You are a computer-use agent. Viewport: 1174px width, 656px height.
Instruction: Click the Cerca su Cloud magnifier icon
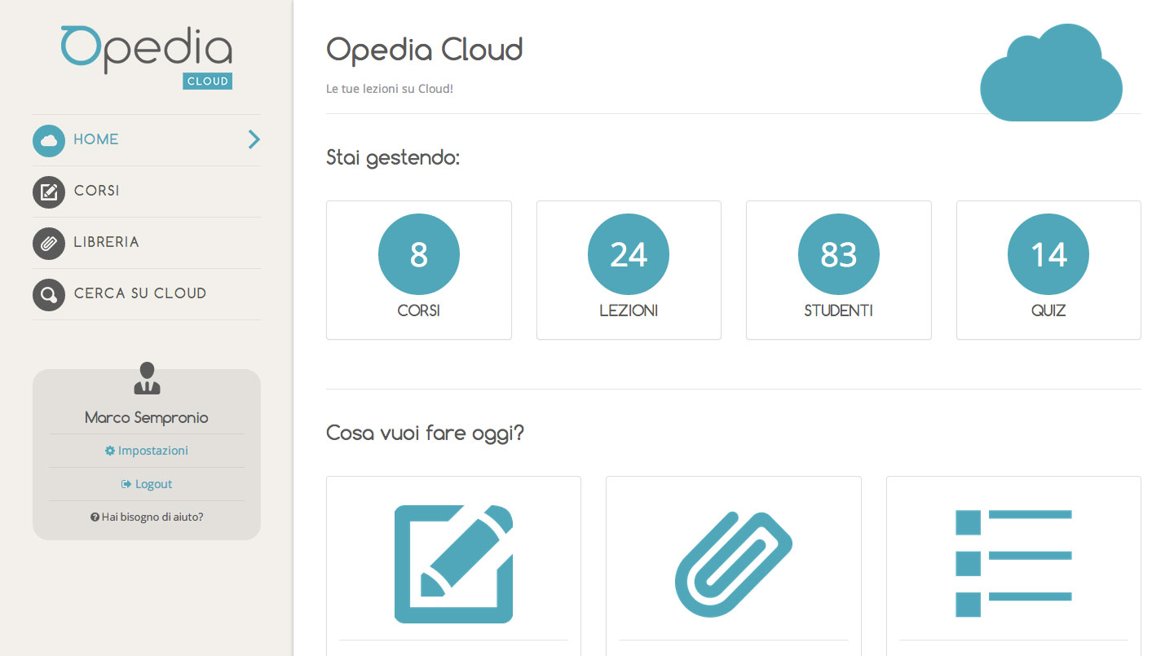tap(49, 294)
